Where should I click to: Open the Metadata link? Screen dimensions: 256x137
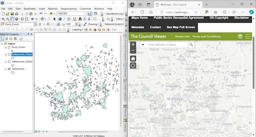[138, 27]
